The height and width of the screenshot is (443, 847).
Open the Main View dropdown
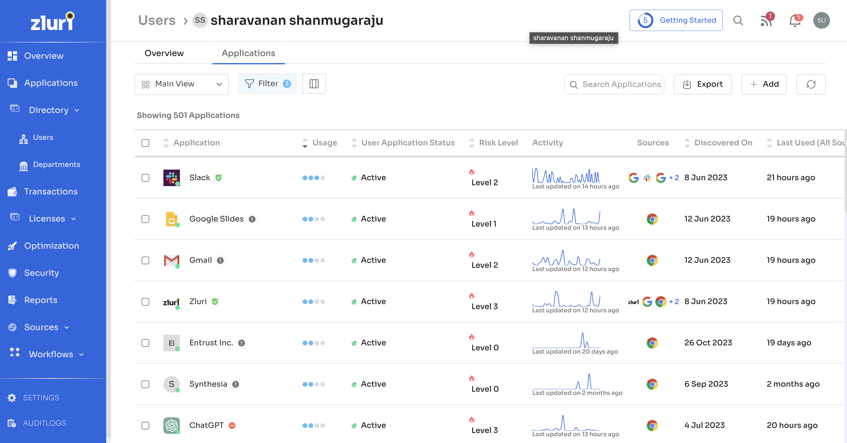pyautogui.click(x=181, y=84)
